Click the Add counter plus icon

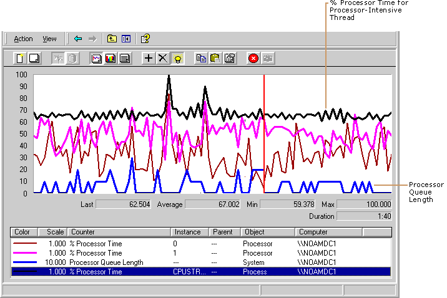(x=149, y=59)
